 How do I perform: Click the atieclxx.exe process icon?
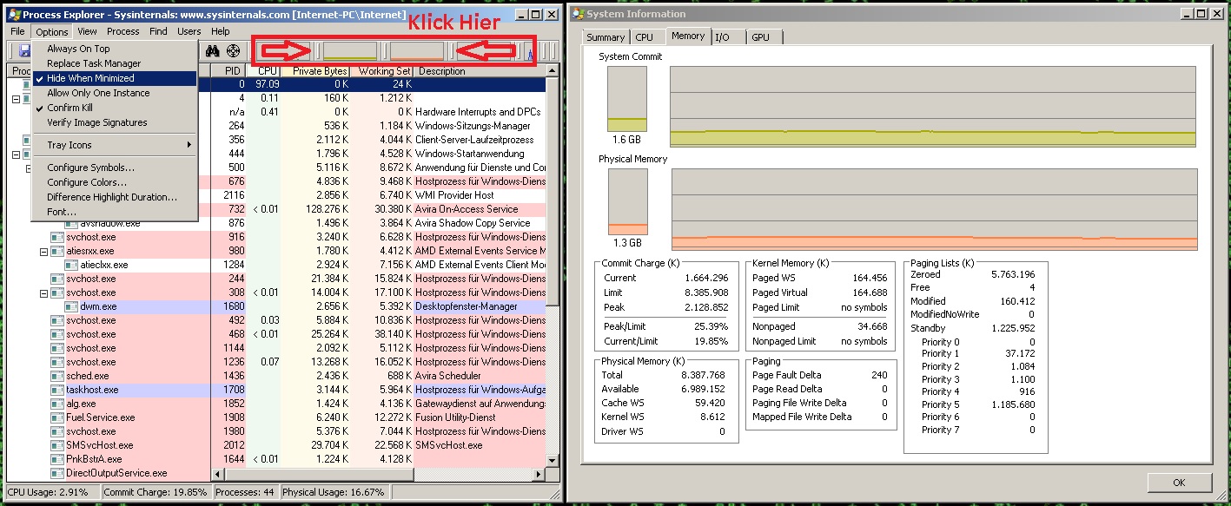tap(71, 265)
